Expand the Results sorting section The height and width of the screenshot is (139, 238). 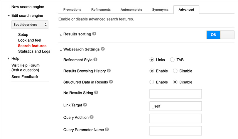point(61,35)
